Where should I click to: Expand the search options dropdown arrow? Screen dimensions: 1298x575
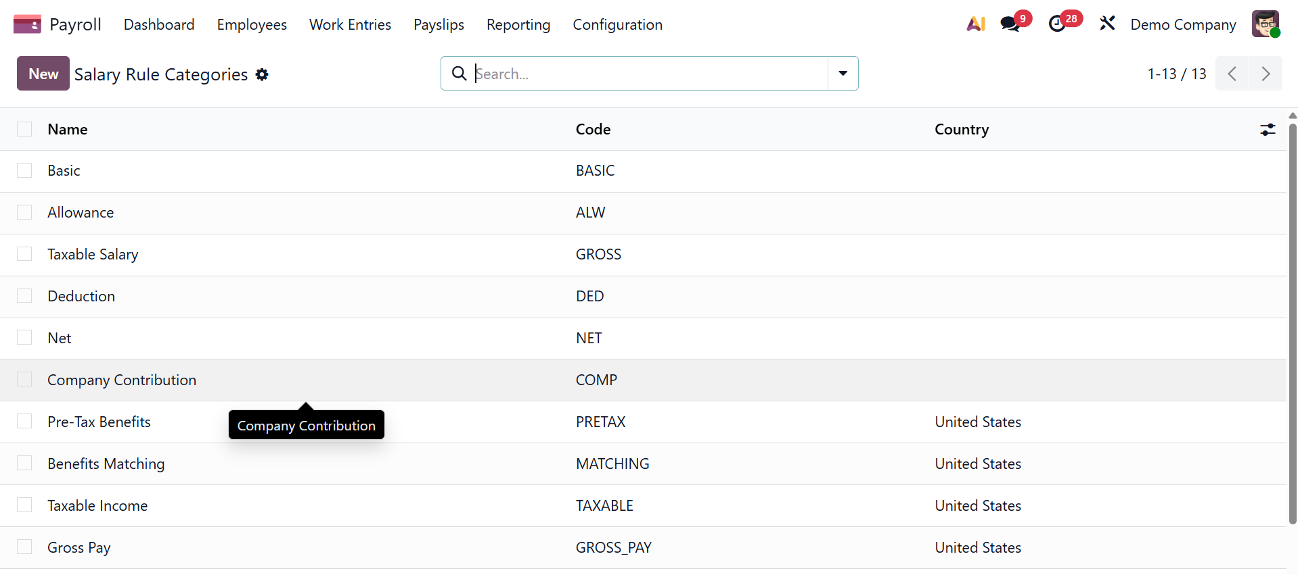point(843,74)
